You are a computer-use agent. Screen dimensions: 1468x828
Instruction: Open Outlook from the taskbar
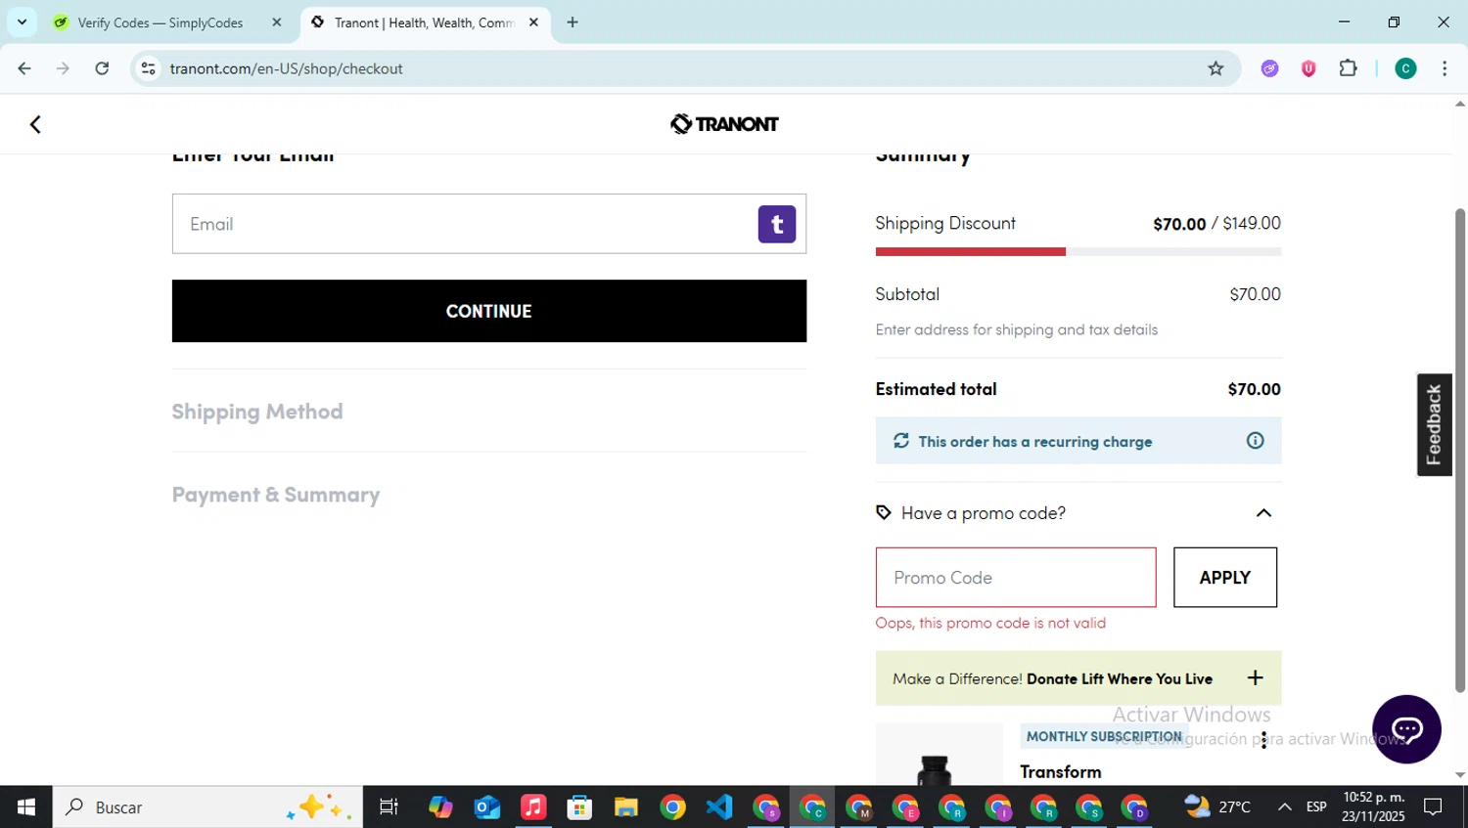(x=487, y=807)
